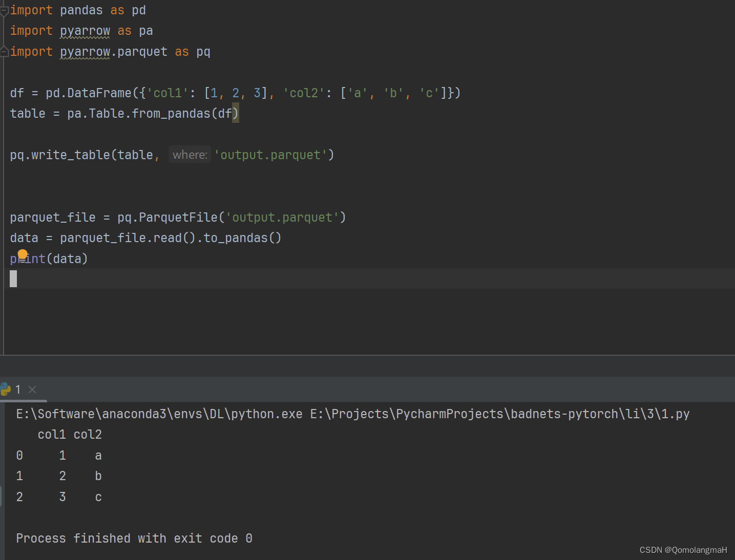This screenshot has height=560, width=735.
Task: Click 'col1' key in the DataFrame dict
Action: tap(168, 93)
